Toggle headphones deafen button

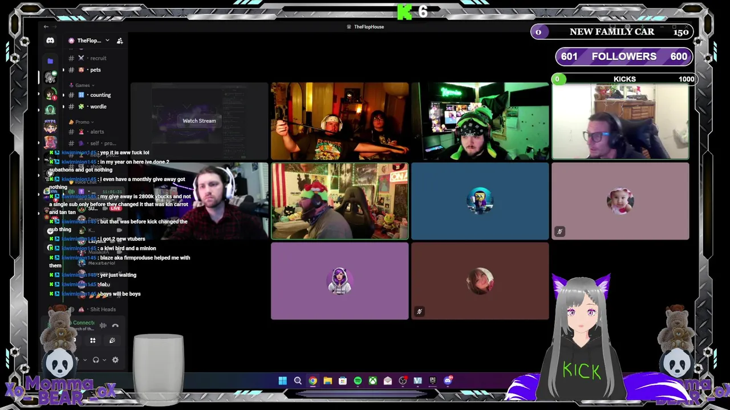(x=96, y=360)
